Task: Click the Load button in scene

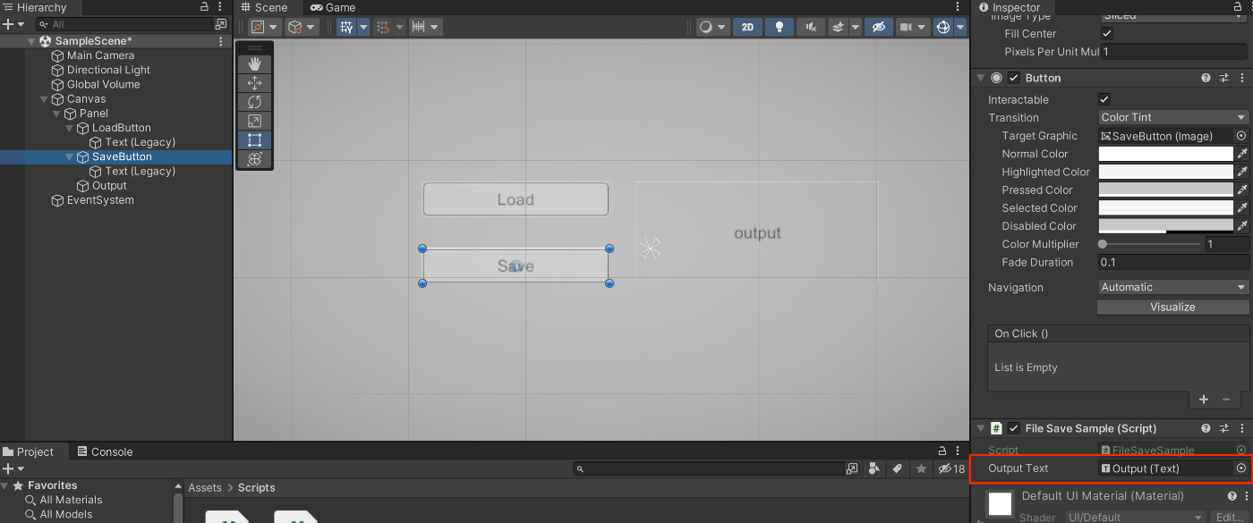Action: pyautogui.click(x=516, y=199)
